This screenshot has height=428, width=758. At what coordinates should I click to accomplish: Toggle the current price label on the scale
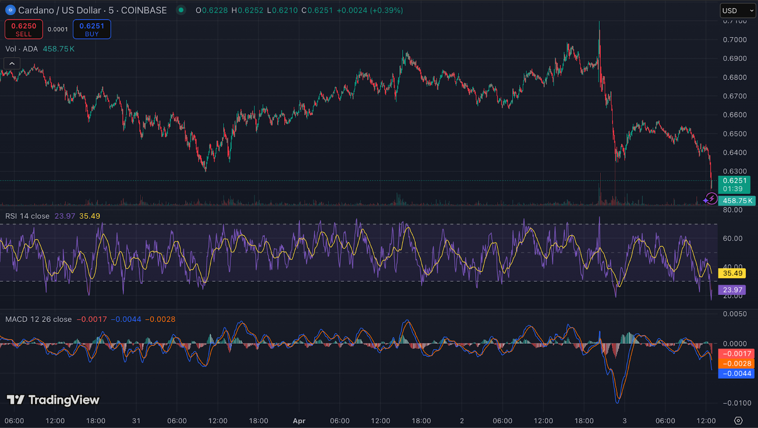(733, 182)
